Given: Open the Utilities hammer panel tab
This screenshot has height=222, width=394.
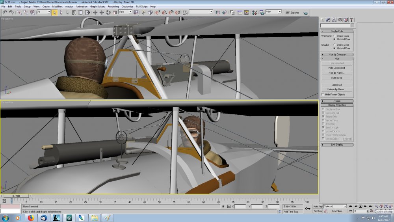Looking at the screenshot, I should click(x=351, y=20).
